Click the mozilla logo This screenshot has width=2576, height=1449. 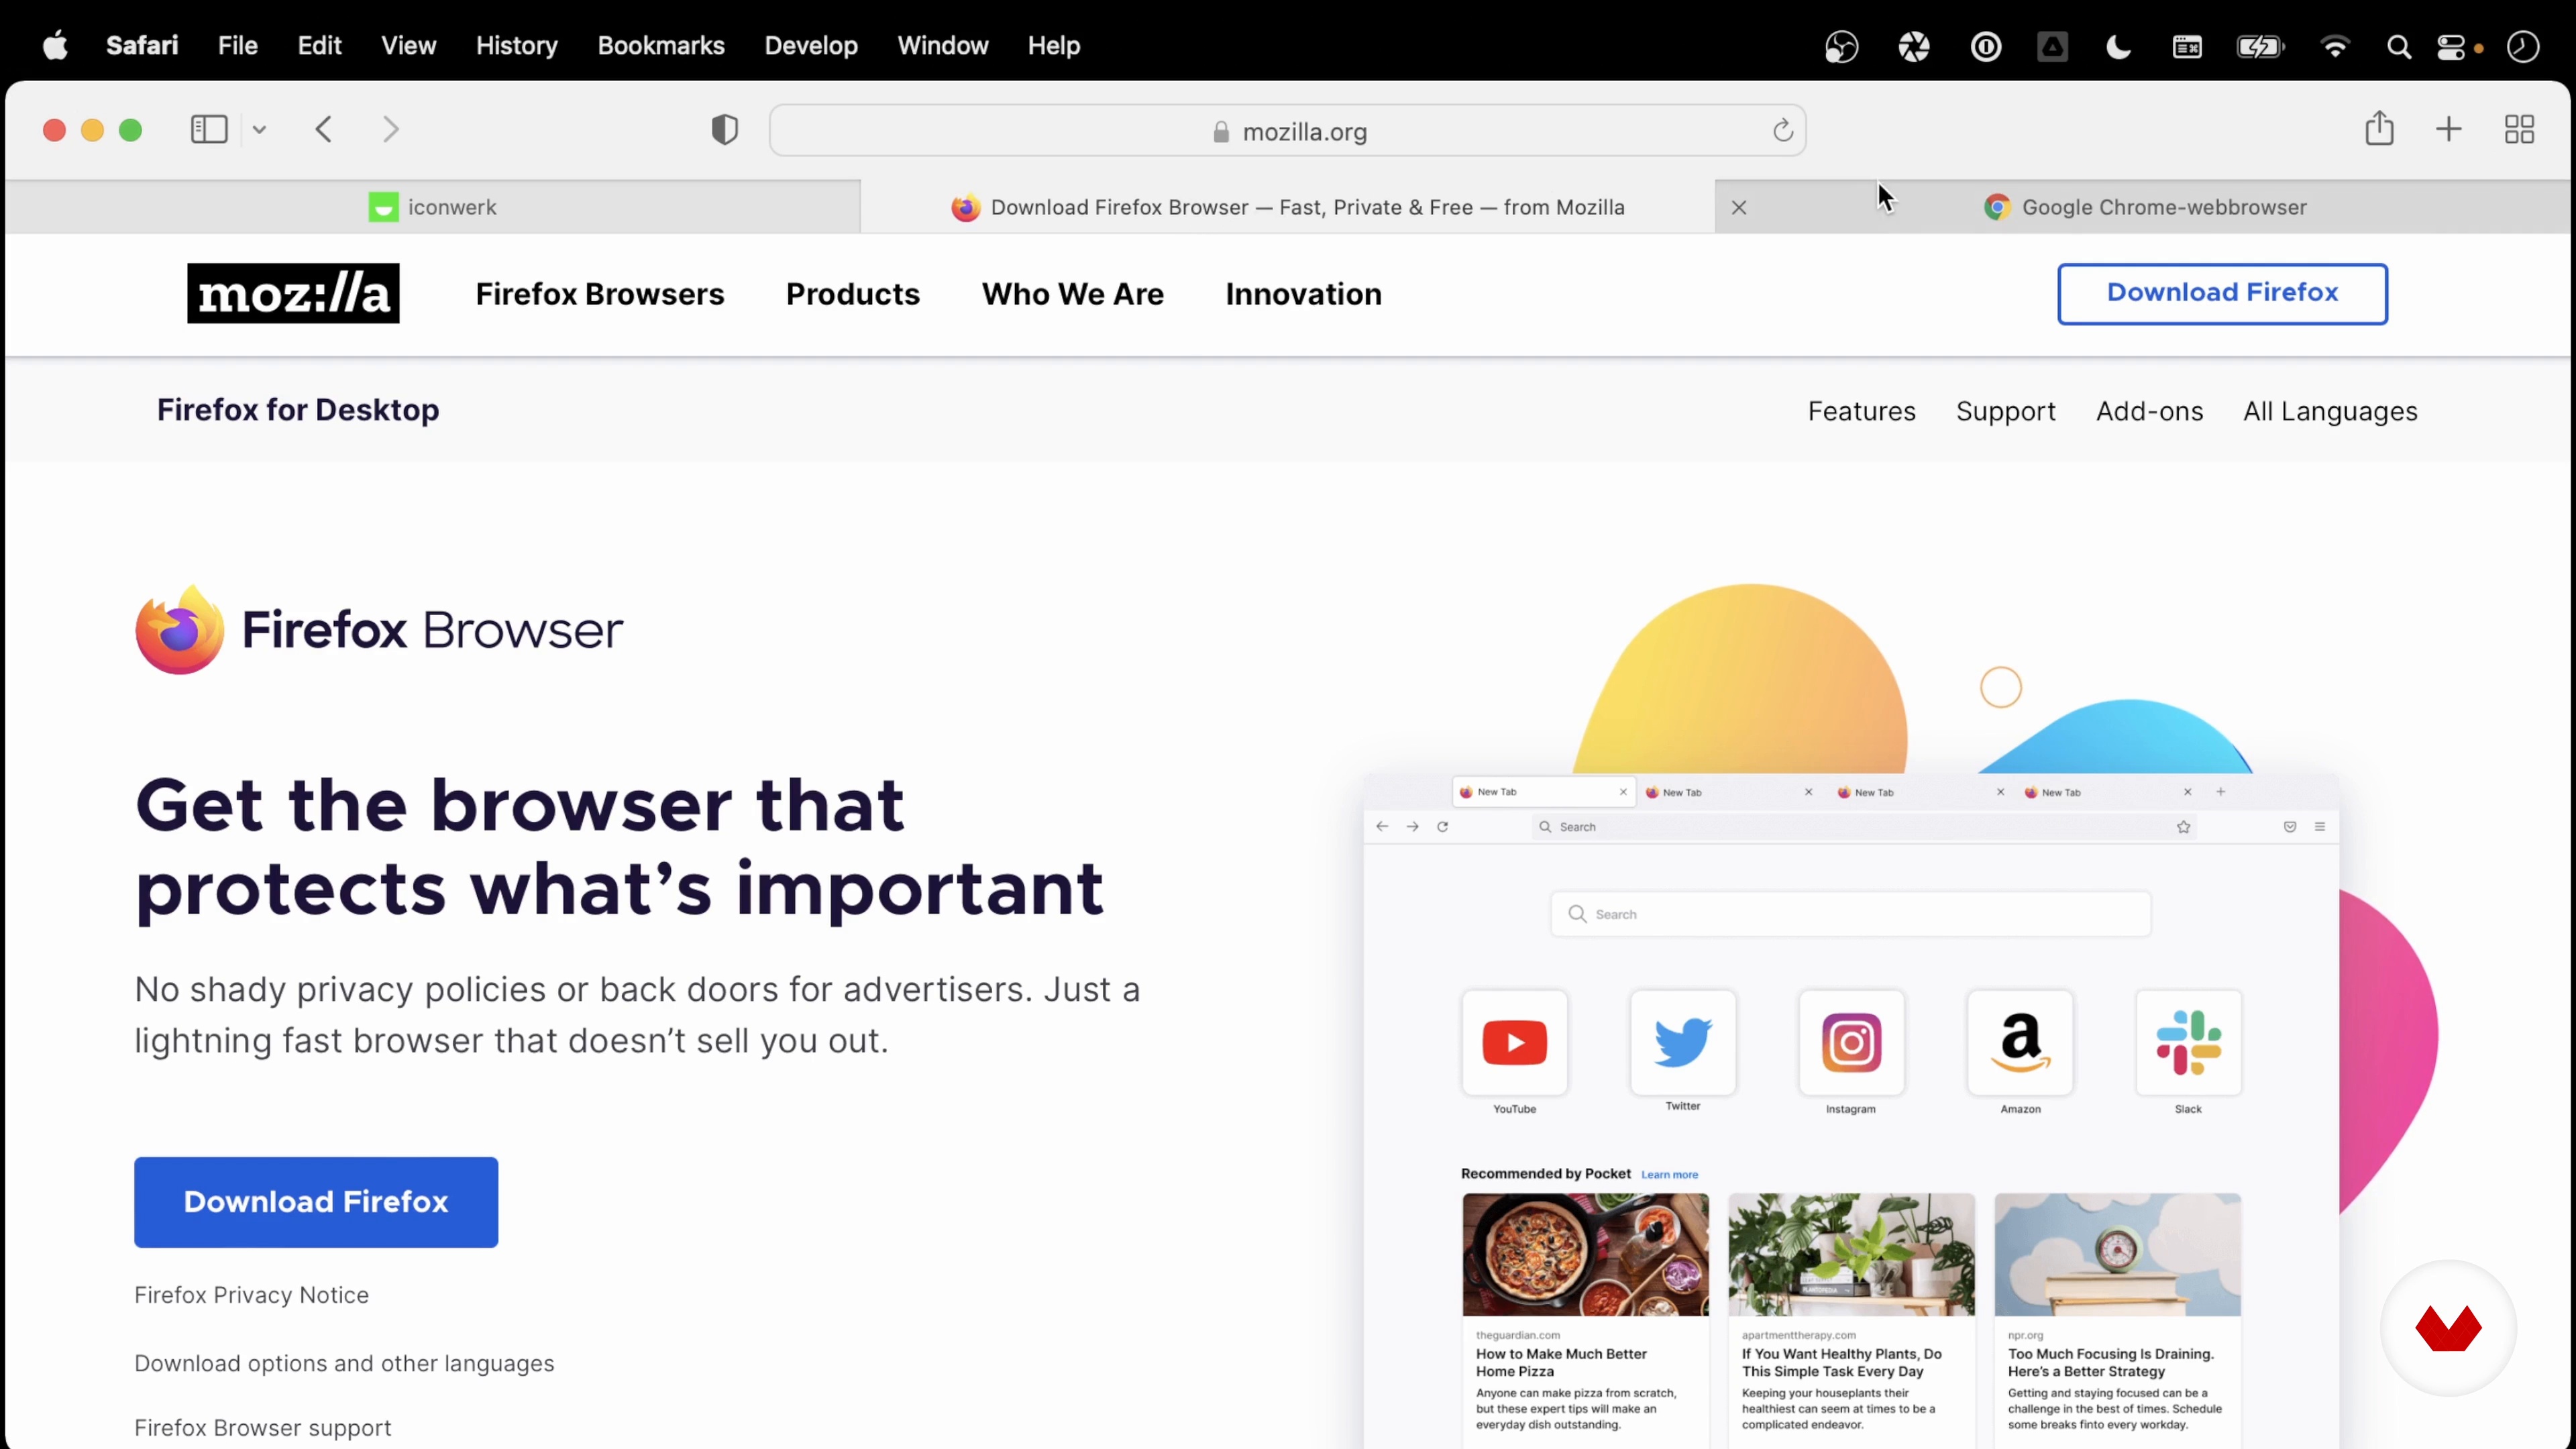pos(293,293)
